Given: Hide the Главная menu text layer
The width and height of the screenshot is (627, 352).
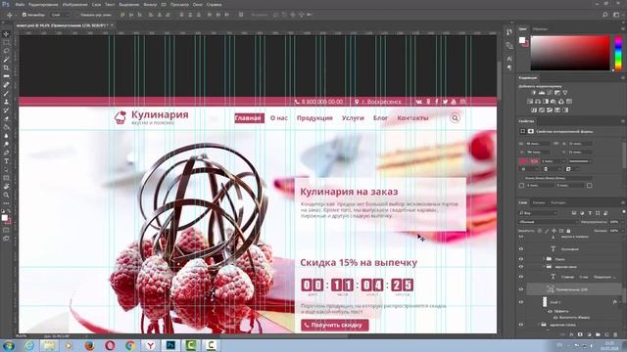Looking at the screenshot, I should 521,277.
